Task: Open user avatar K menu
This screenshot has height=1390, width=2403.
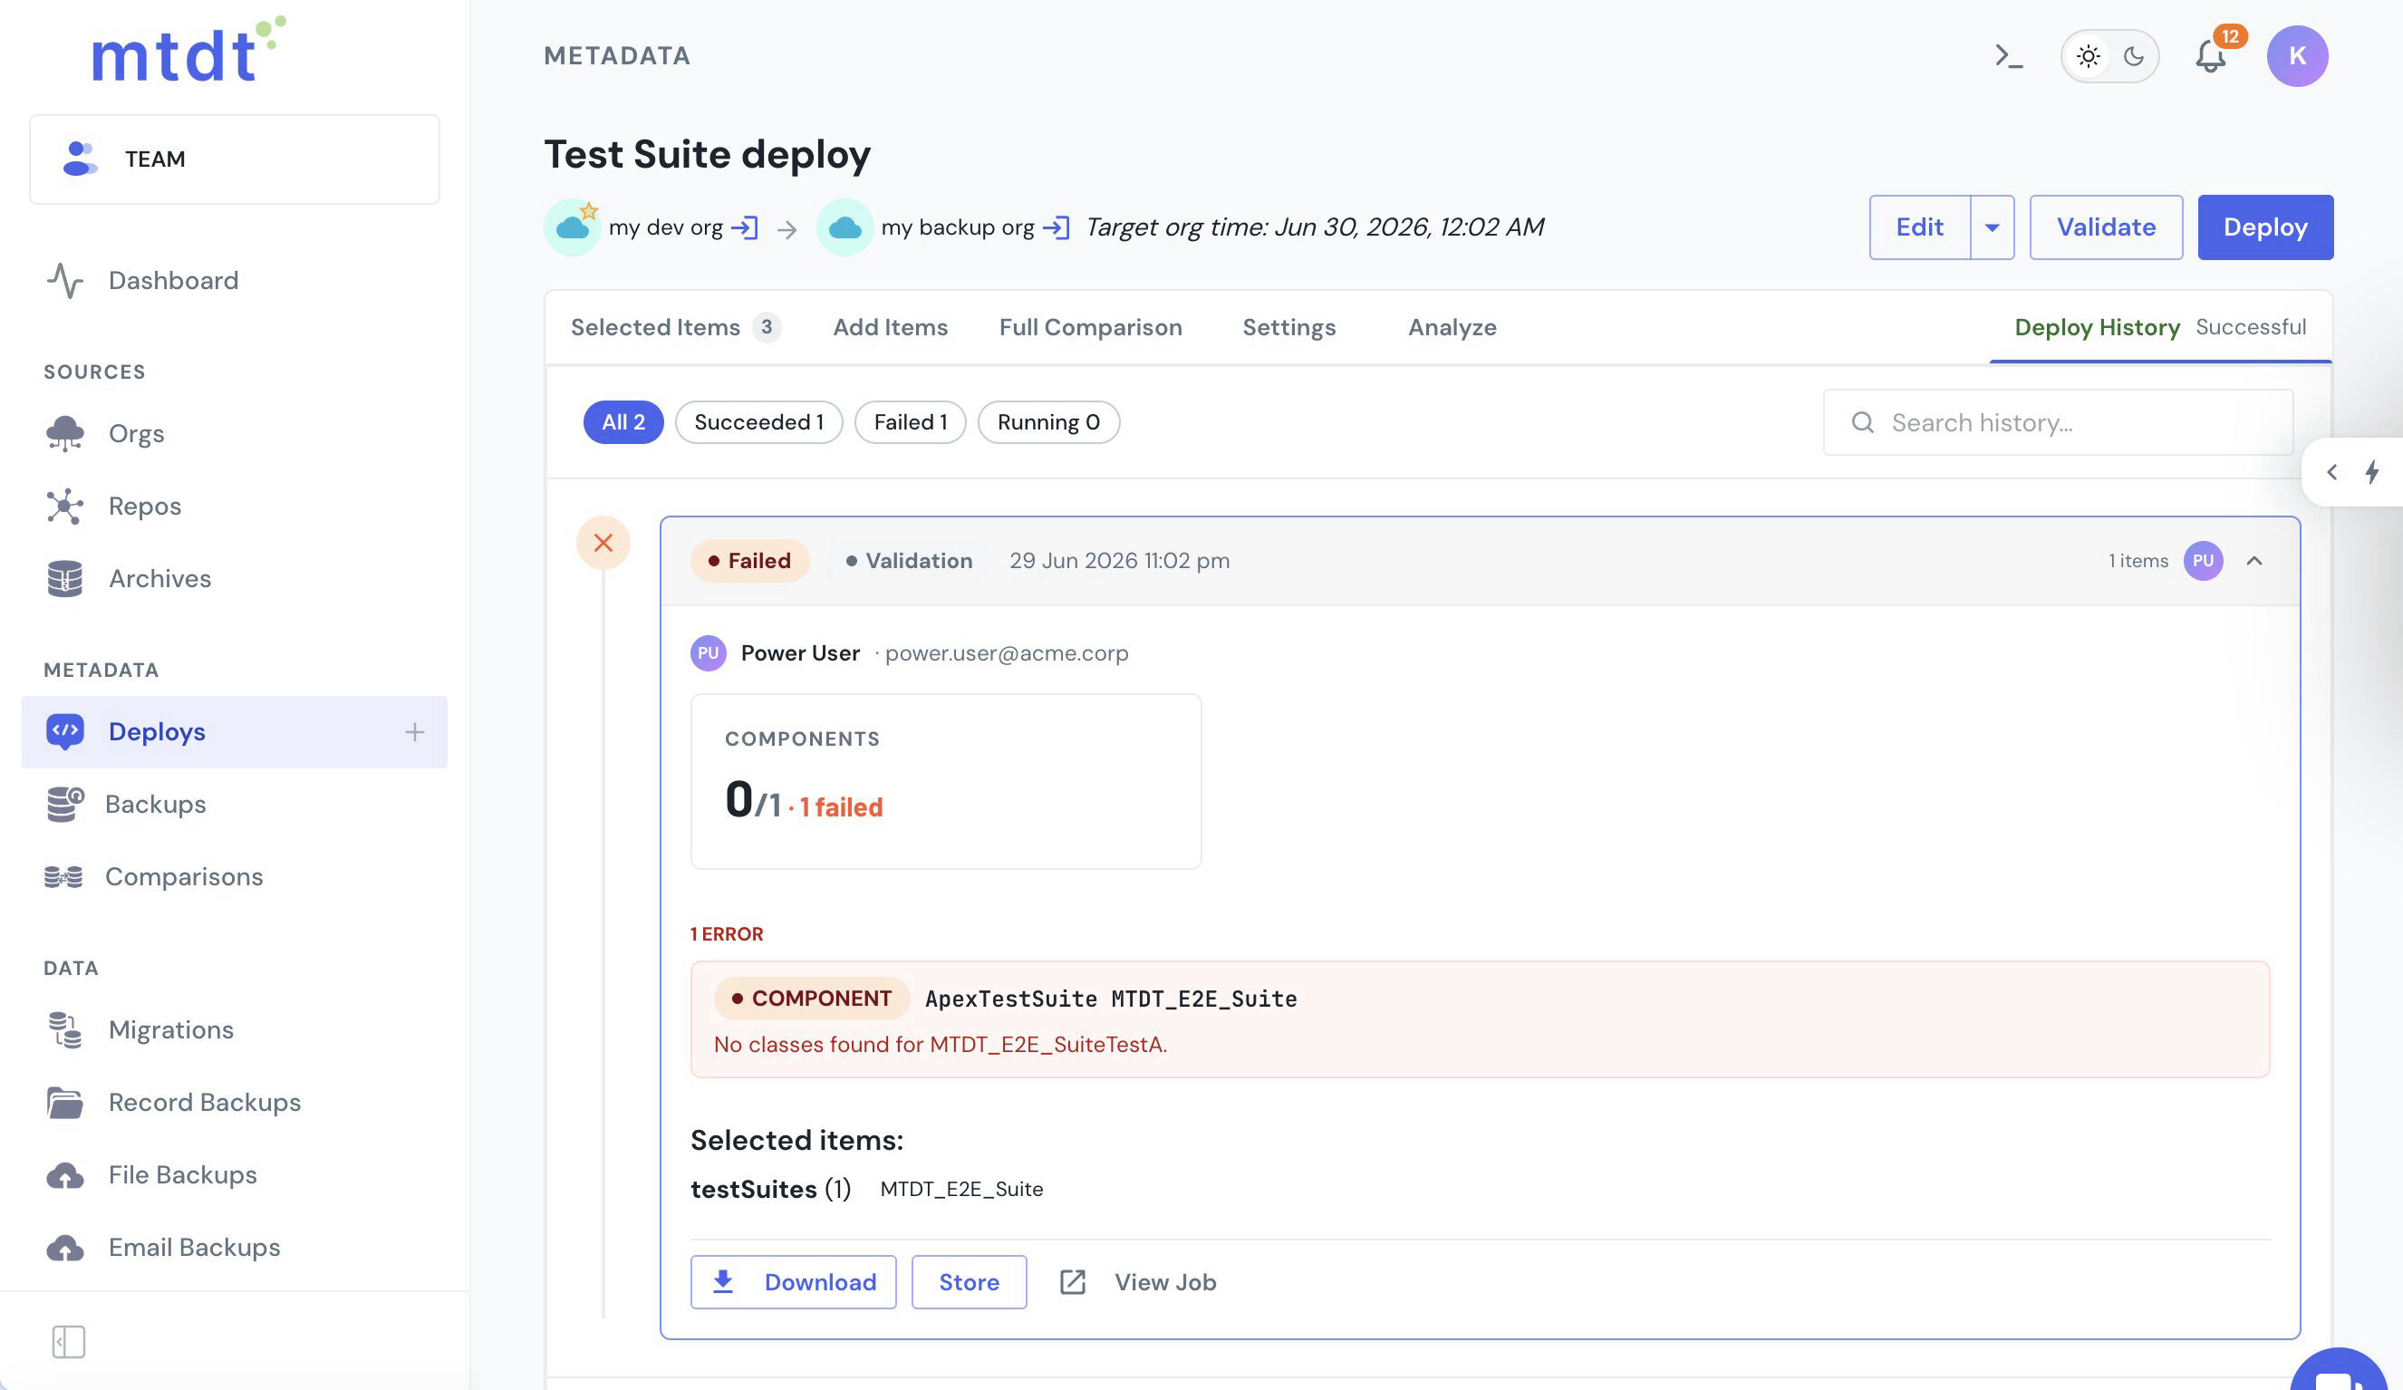Action: pos(2297,56)
